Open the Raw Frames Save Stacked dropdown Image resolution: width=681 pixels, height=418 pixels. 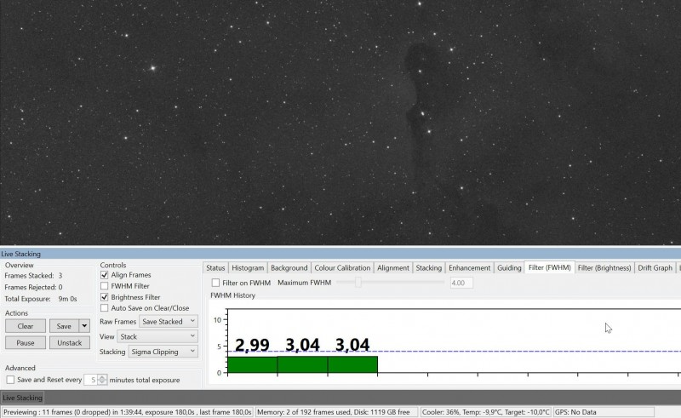(x=169, y=322)
